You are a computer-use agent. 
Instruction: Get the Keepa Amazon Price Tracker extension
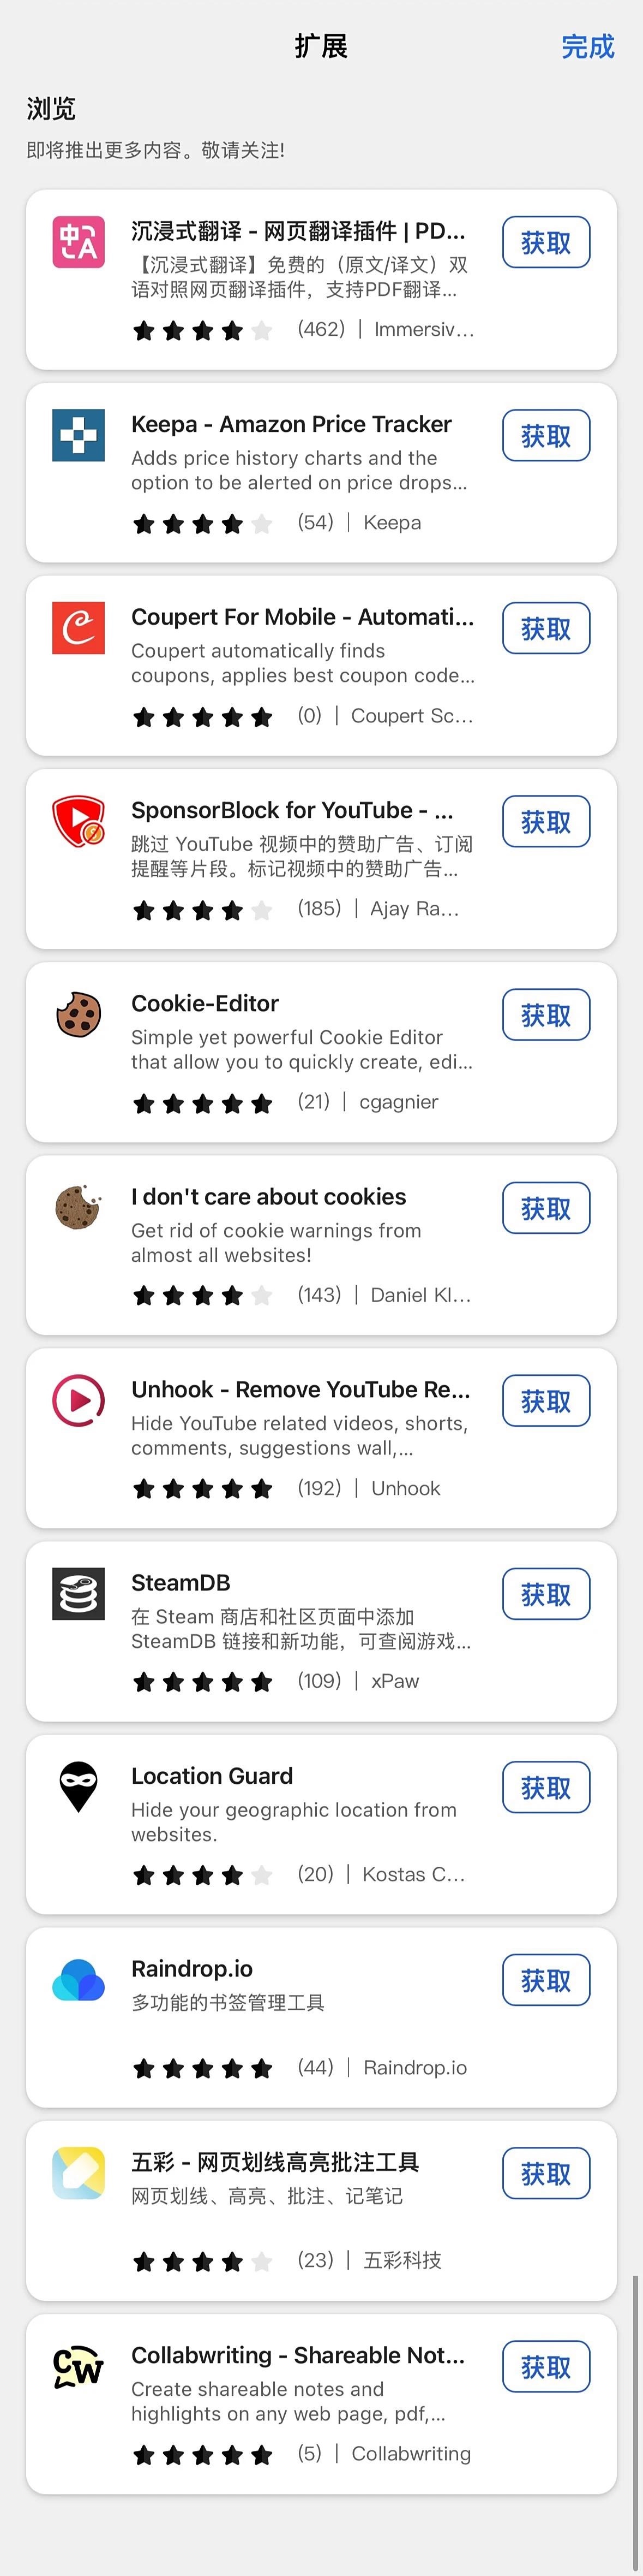546,436
